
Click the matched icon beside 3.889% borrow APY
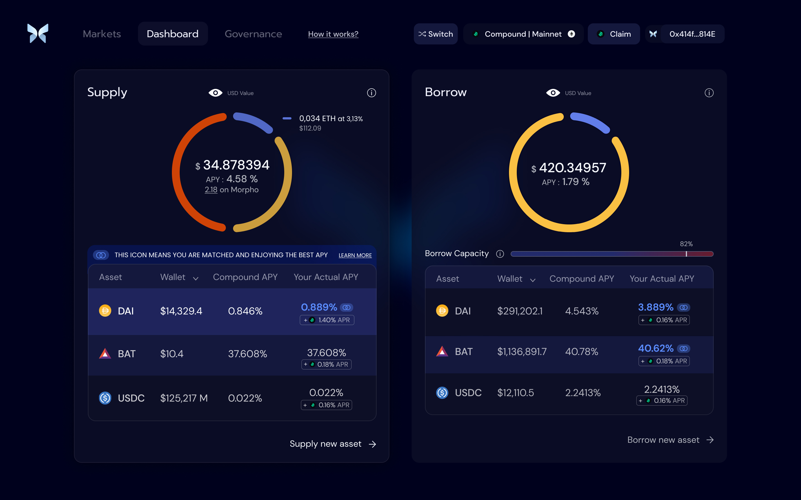point(684,307)
